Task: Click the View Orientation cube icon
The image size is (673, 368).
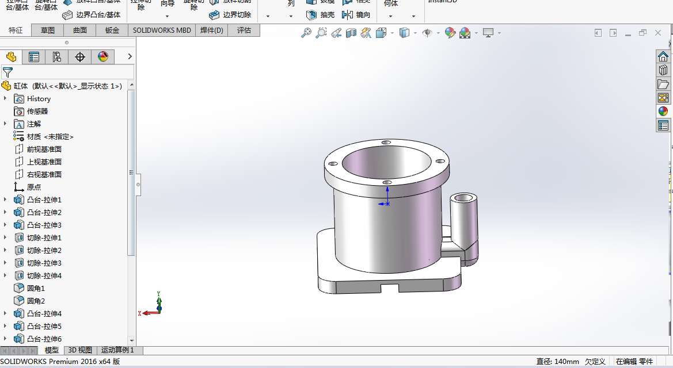Action: tap(381, 33)
